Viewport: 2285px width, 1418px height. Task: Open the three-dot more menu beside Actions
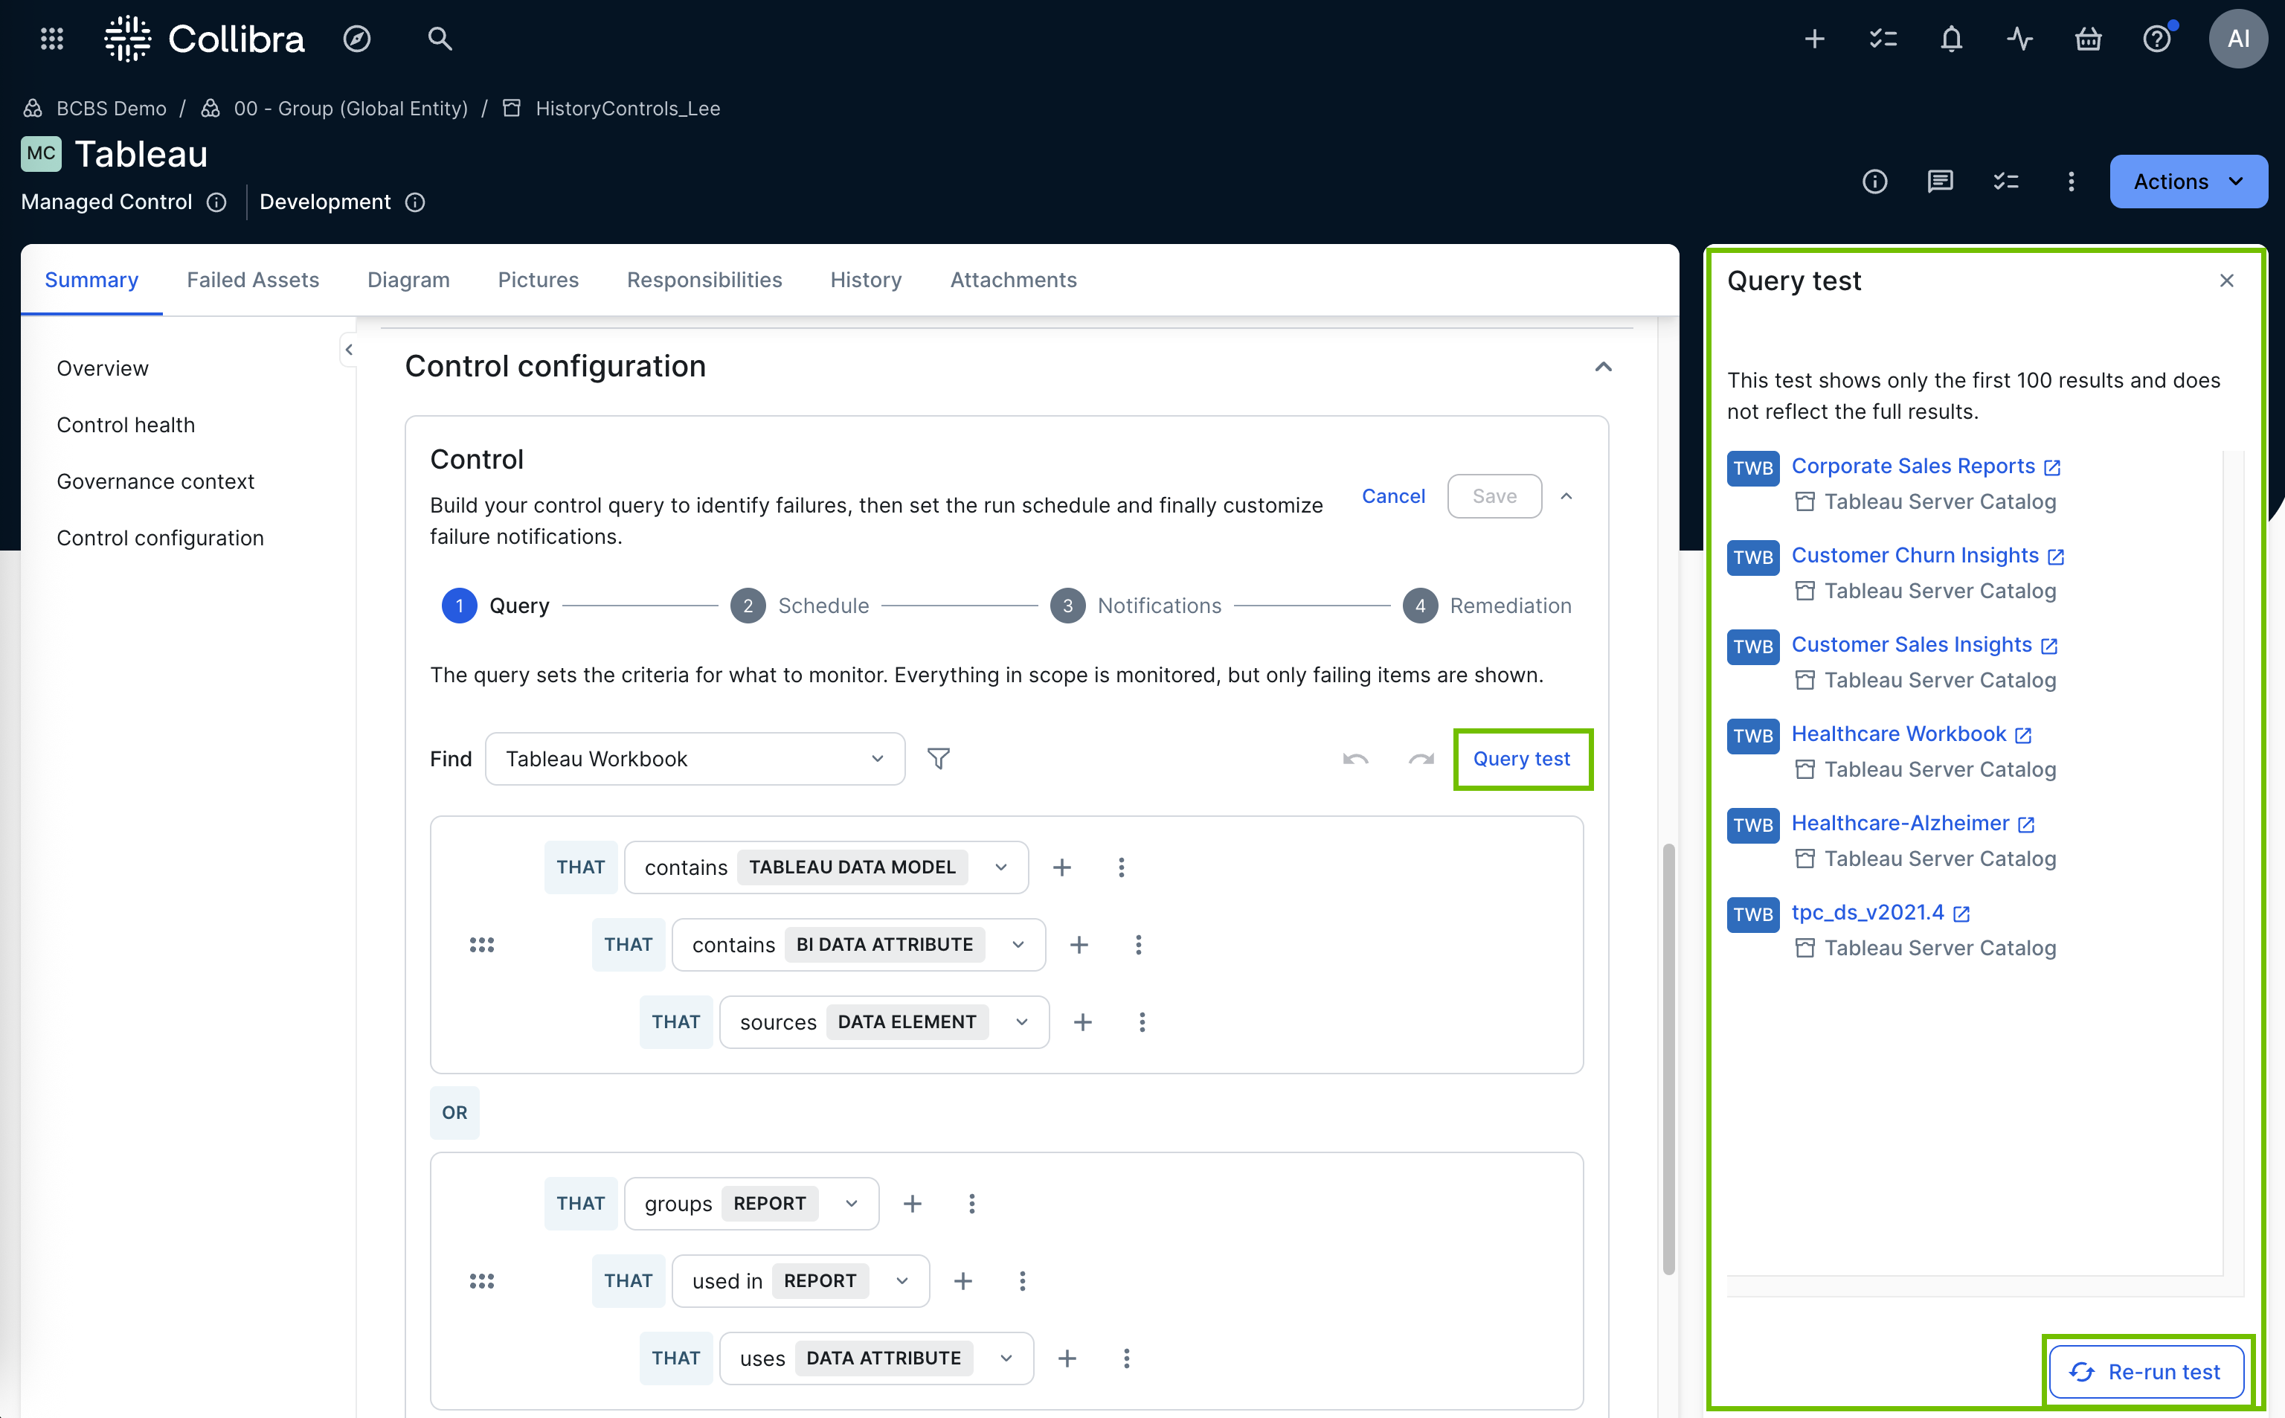tap(2072, 181)
